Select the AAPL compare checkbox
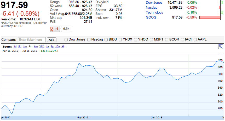This screenshot has height=121, width=225. pyautogui.click(x=195, y=40)
